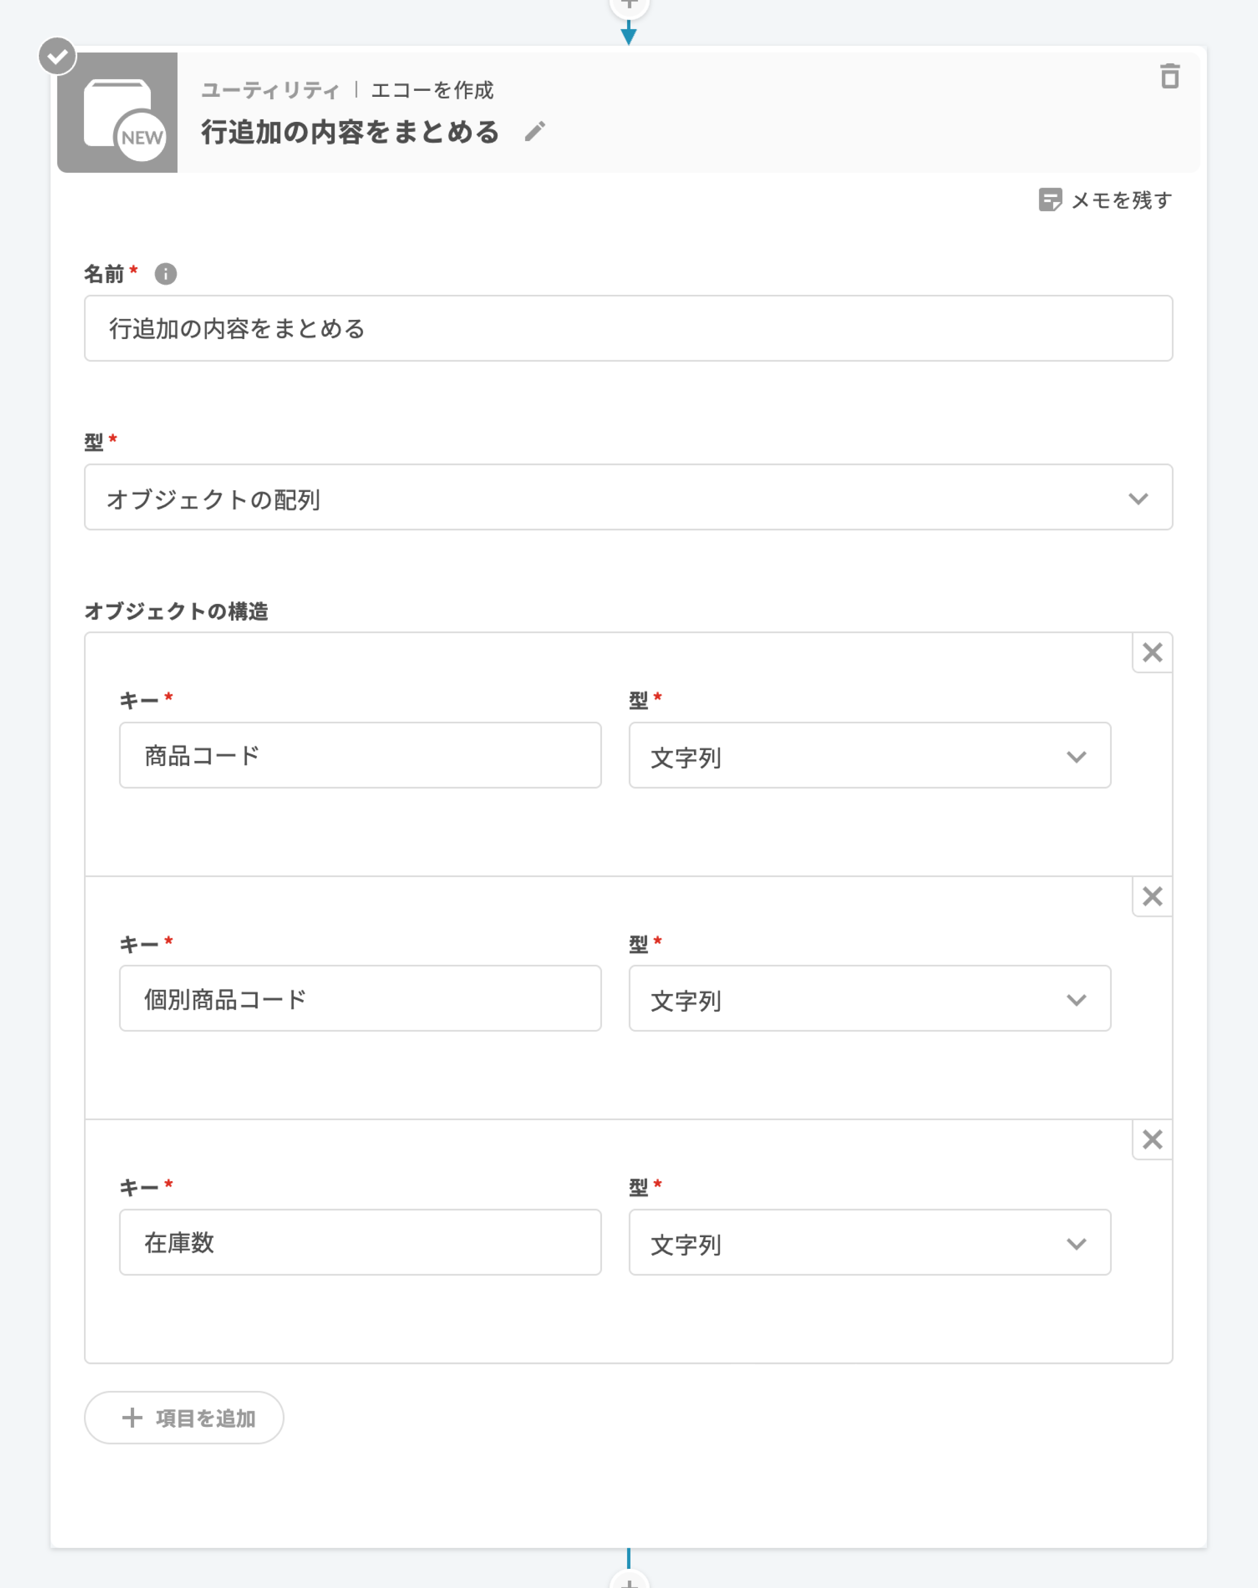Viewport: 1258px width, 1588px height.
Task: Open type dropdown for 商品コード key
Action: [869, 756]
